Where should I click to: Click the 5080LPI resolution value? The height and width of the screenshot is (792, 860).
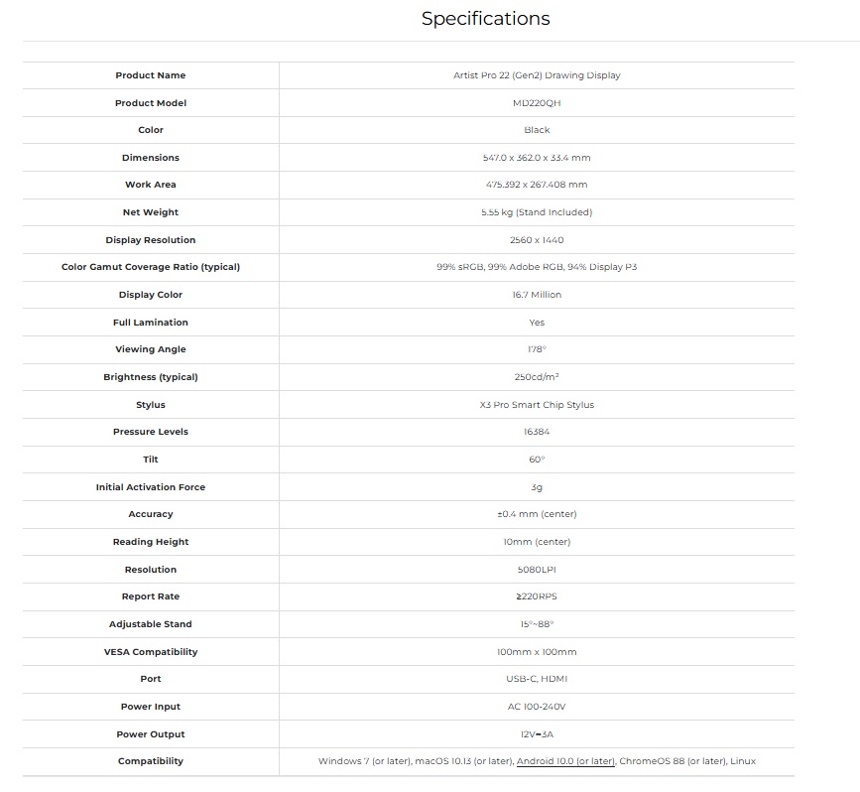(537, 570)
